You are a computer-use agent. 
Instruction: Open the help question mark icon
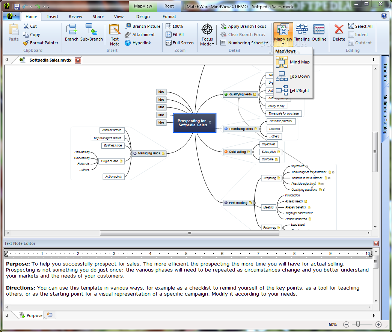pyautogui.click(x=384, y=16)
